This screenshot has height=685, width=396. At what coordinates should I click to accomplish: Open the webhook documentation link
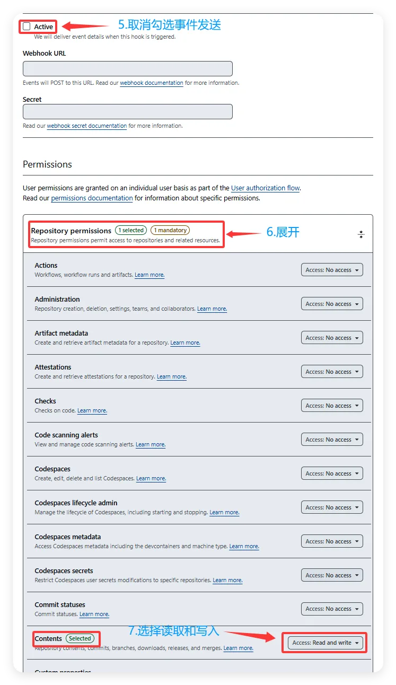152,83
